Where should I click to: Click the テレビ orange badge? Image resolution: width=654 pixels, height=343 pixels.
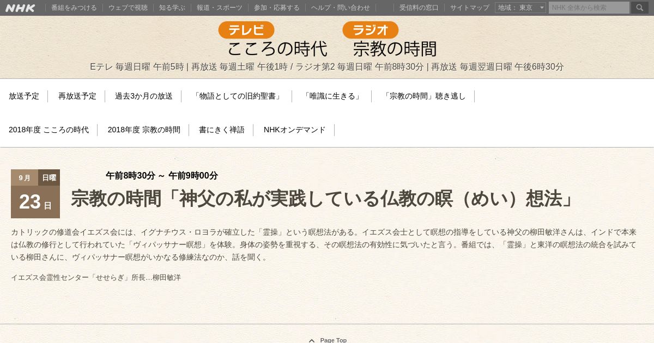(246, 30)
